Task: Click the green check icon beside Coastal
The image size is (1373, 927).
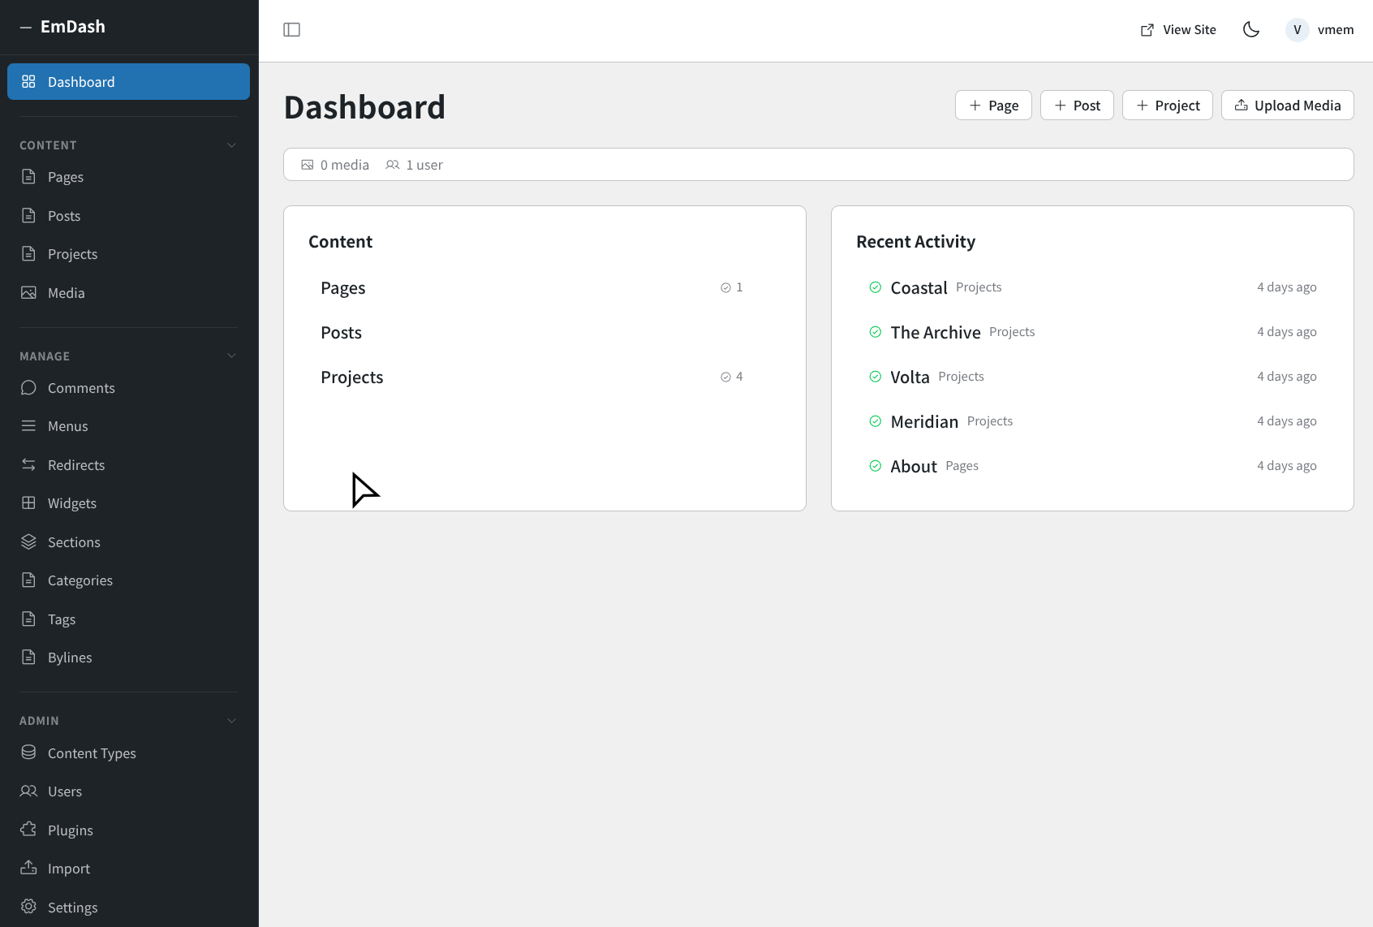Action: pyautogui.click(x=875, y=287)
